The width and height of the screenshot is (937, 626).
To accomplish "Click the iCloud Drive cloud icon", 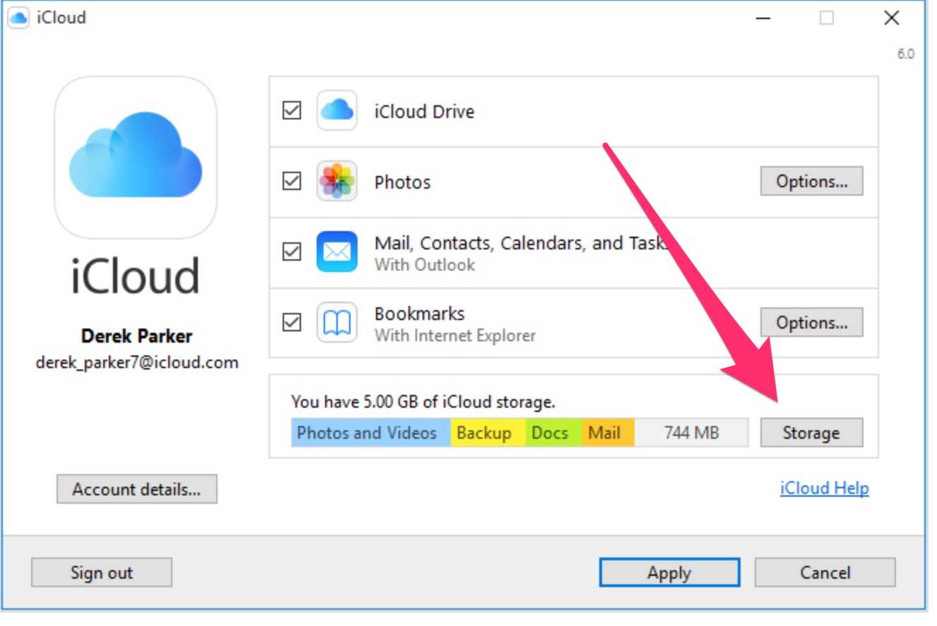I will pos(336,110).
